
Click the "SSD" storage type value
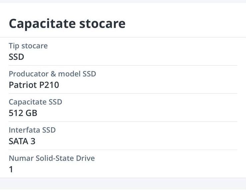[x=16, y=57]
